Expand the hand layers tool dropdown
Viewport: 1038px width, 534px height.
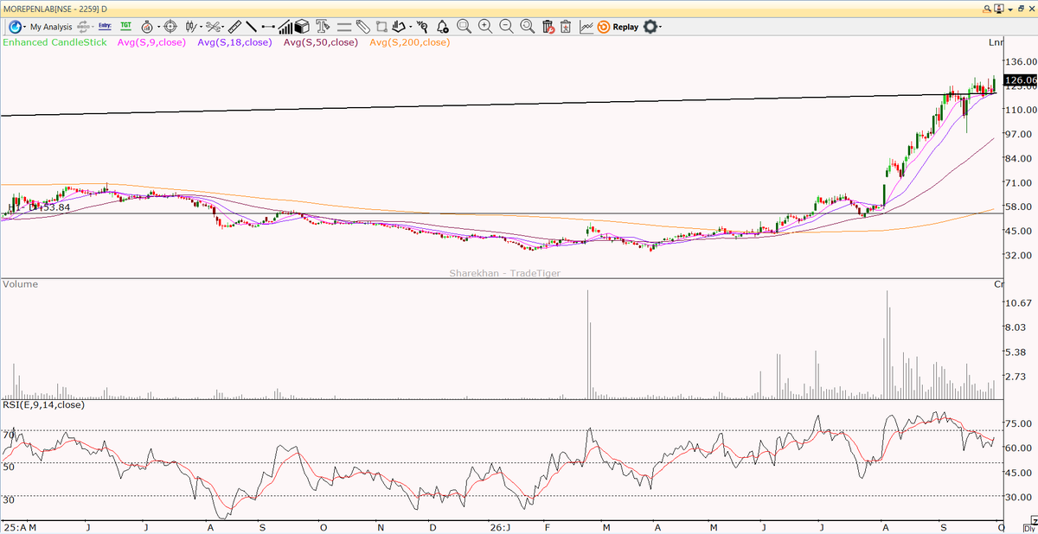click(412, 27)
